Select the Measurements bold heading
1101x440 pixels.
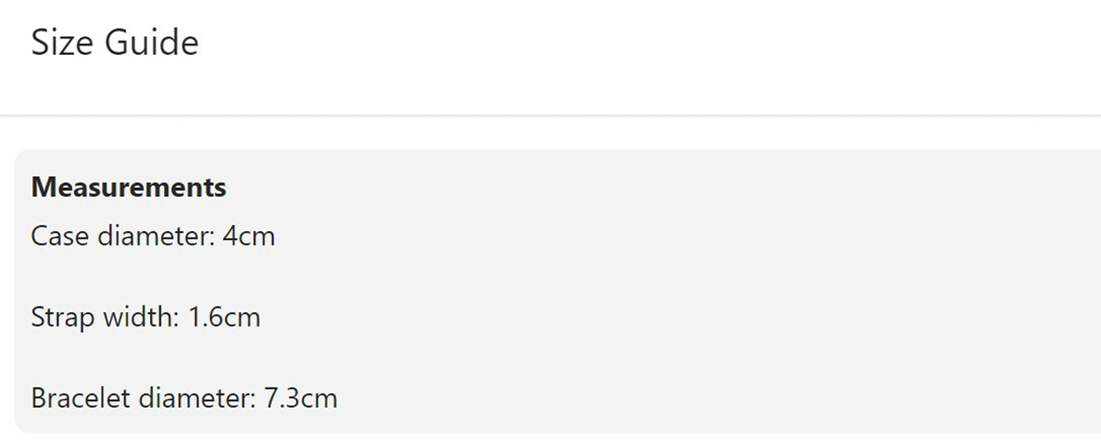pos(129,187)
